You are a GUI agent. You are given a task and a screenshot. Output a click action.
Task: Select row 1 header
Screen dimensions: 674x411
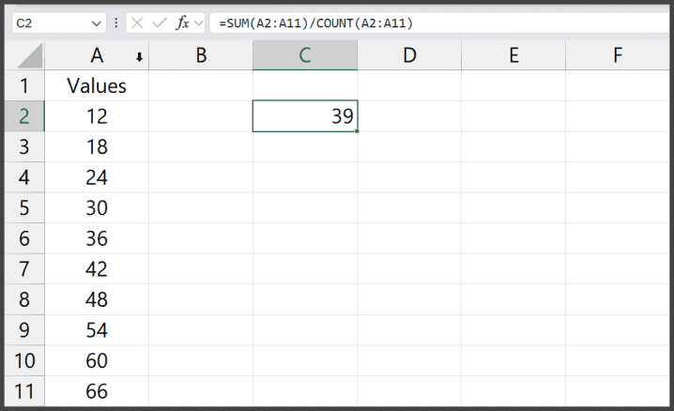coord(23,86)
